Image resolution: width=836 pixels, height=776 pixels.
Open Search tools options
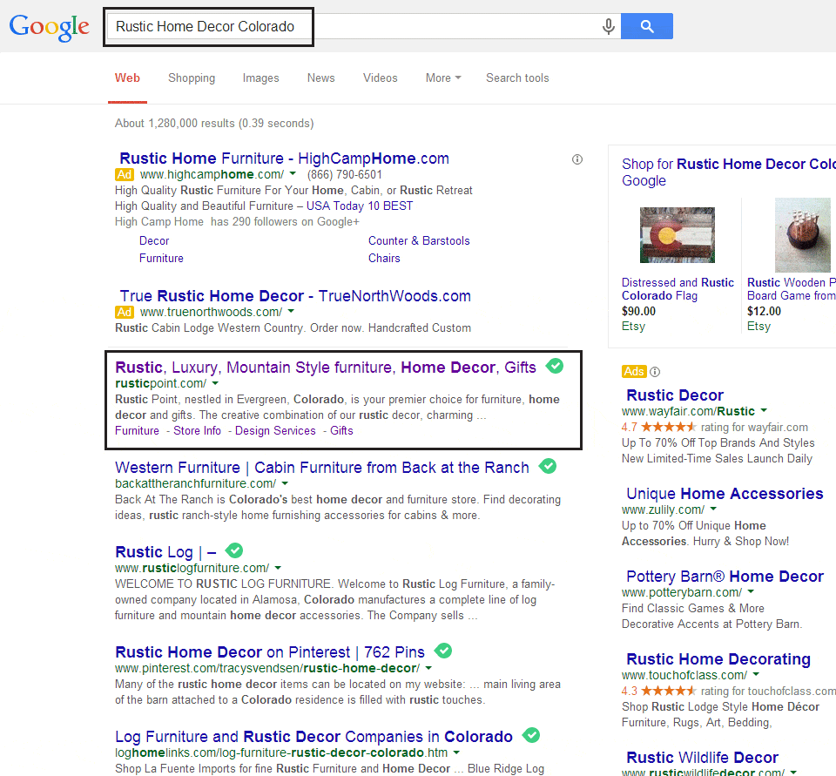click(517, 78)
